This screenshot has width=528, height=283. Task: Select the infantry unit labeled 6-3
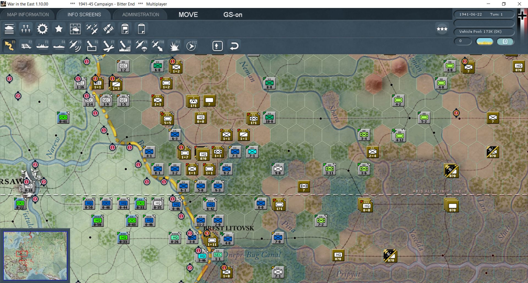point(175,135)
